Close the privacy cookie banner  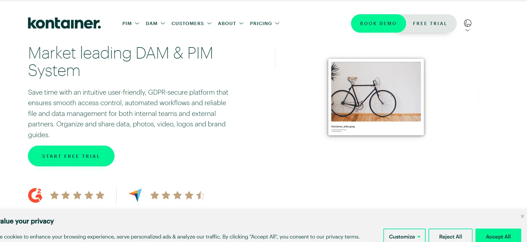click(x=522, y=216)
